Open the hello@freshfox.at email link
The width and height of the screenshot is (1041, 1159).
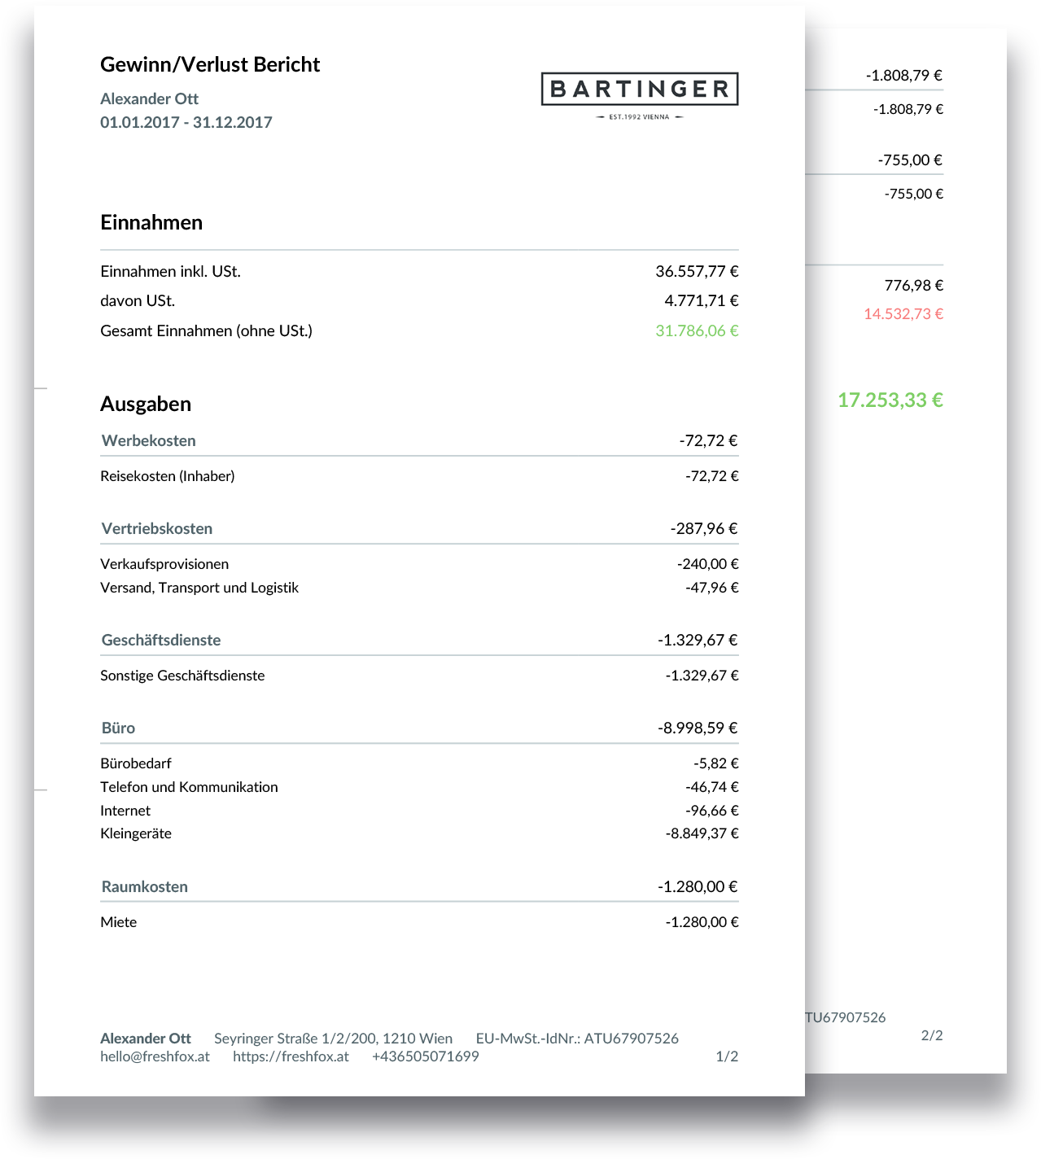[155, 1056]
